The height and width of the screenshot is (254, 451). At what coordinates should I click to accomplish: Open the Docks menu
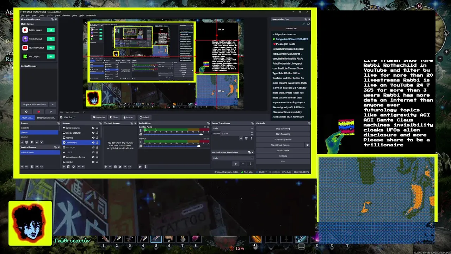pos(41,16)
